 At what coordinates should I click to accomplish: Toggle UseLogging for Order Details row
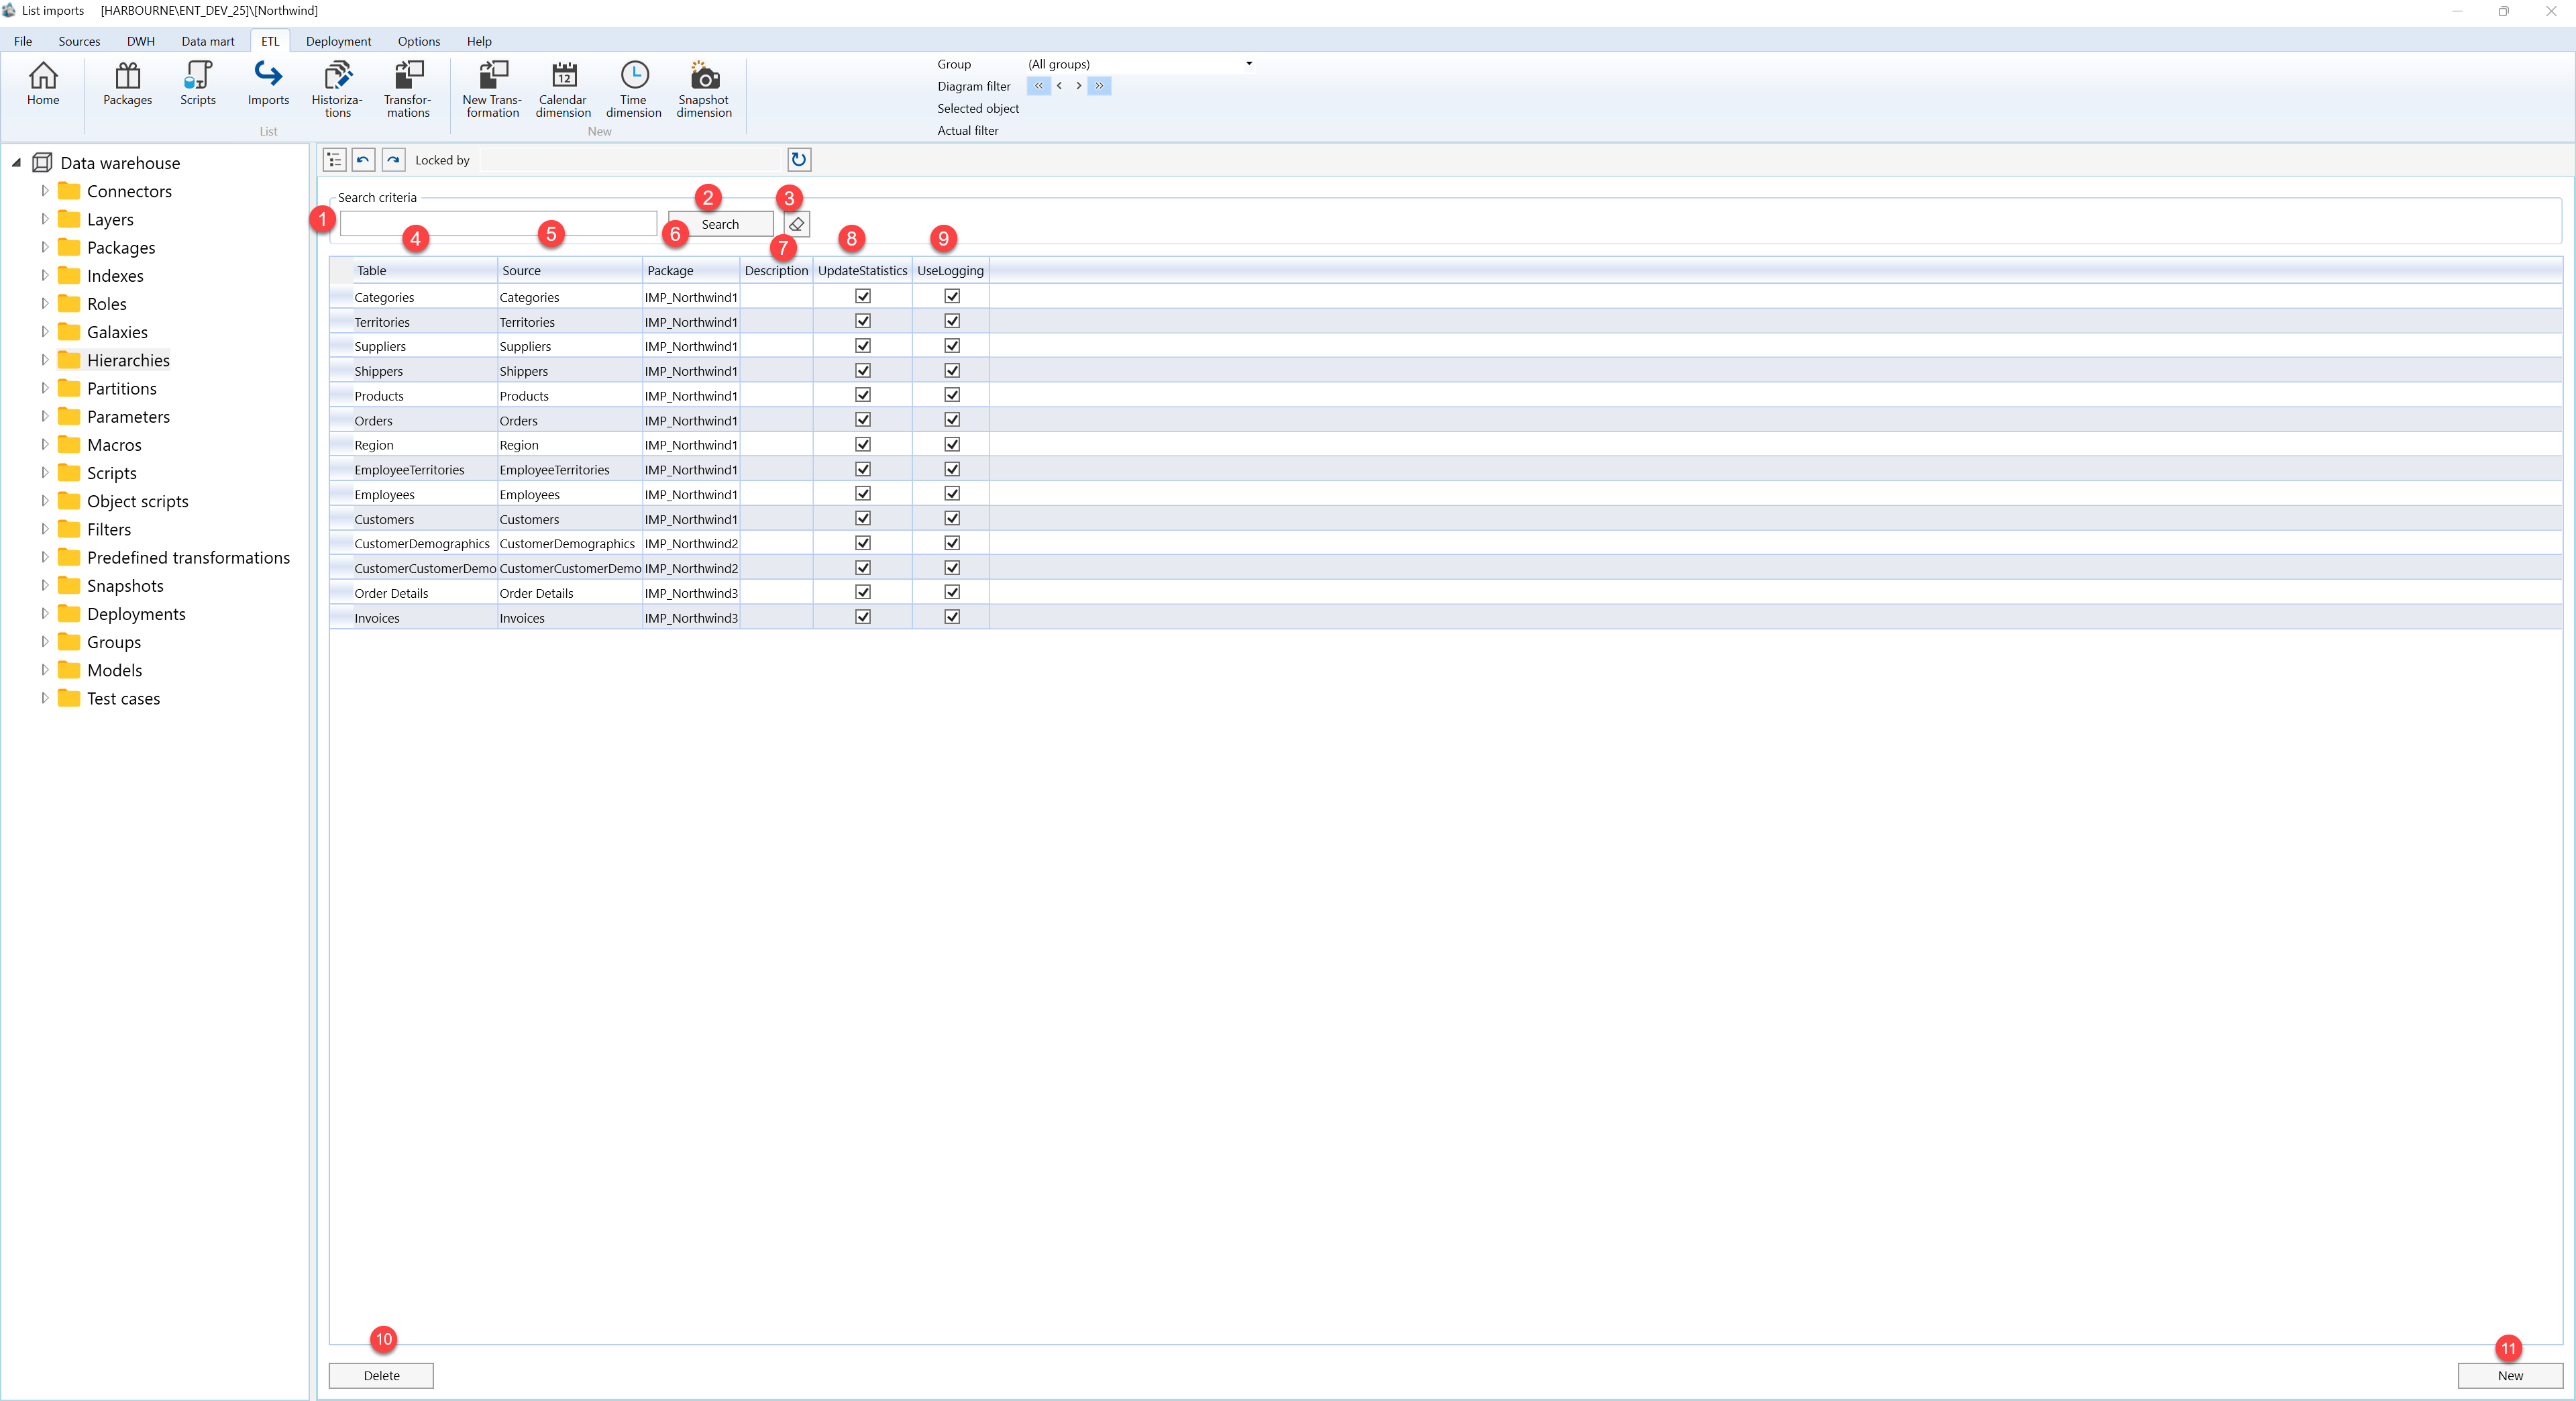[x=952, y=592]
